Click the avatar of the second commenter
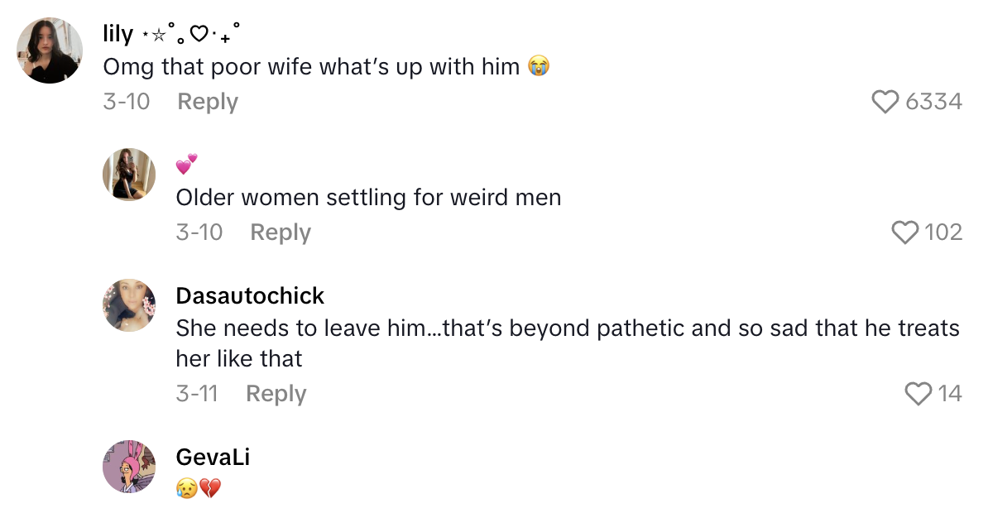993x508 pixels. [129, 175]
